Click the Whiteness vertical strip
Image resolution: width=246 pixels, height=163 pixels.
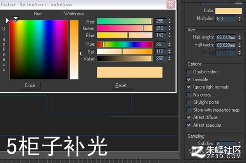(x=74, y=50)
